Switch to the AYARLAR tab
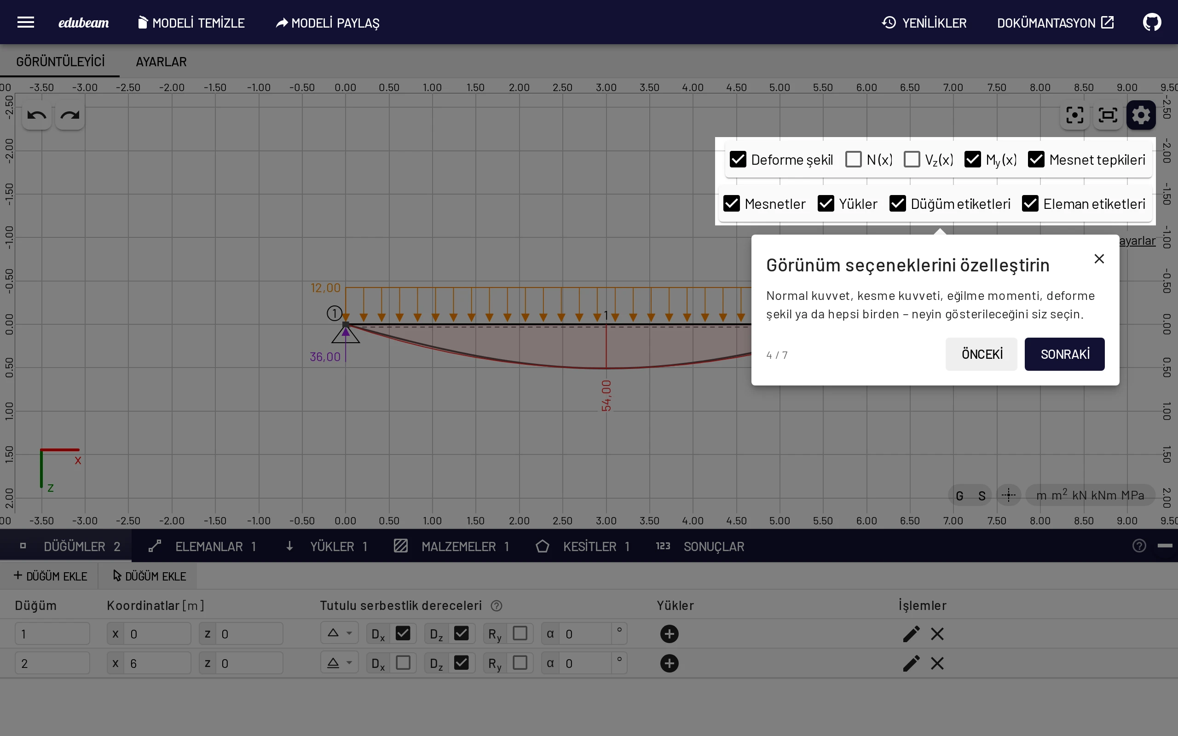Image resolution: width=1178 pixels, height=736 pixels. click(161, 62)
